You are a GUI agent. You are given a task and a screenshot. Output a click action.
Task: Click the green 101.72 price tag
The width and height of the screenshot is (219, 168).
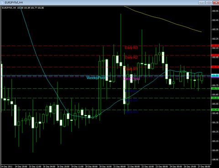[215, 88]
